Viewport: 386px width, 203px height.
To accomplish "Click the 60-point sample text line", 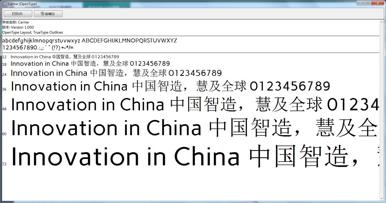I will [x=195, y=128].
